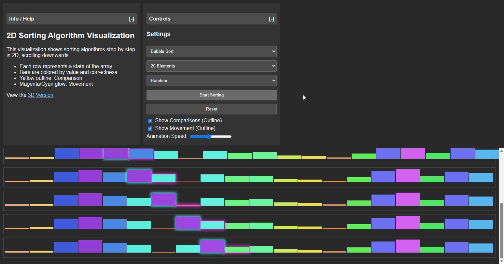
Task: Open the 3D Version link
Action: 40,95
